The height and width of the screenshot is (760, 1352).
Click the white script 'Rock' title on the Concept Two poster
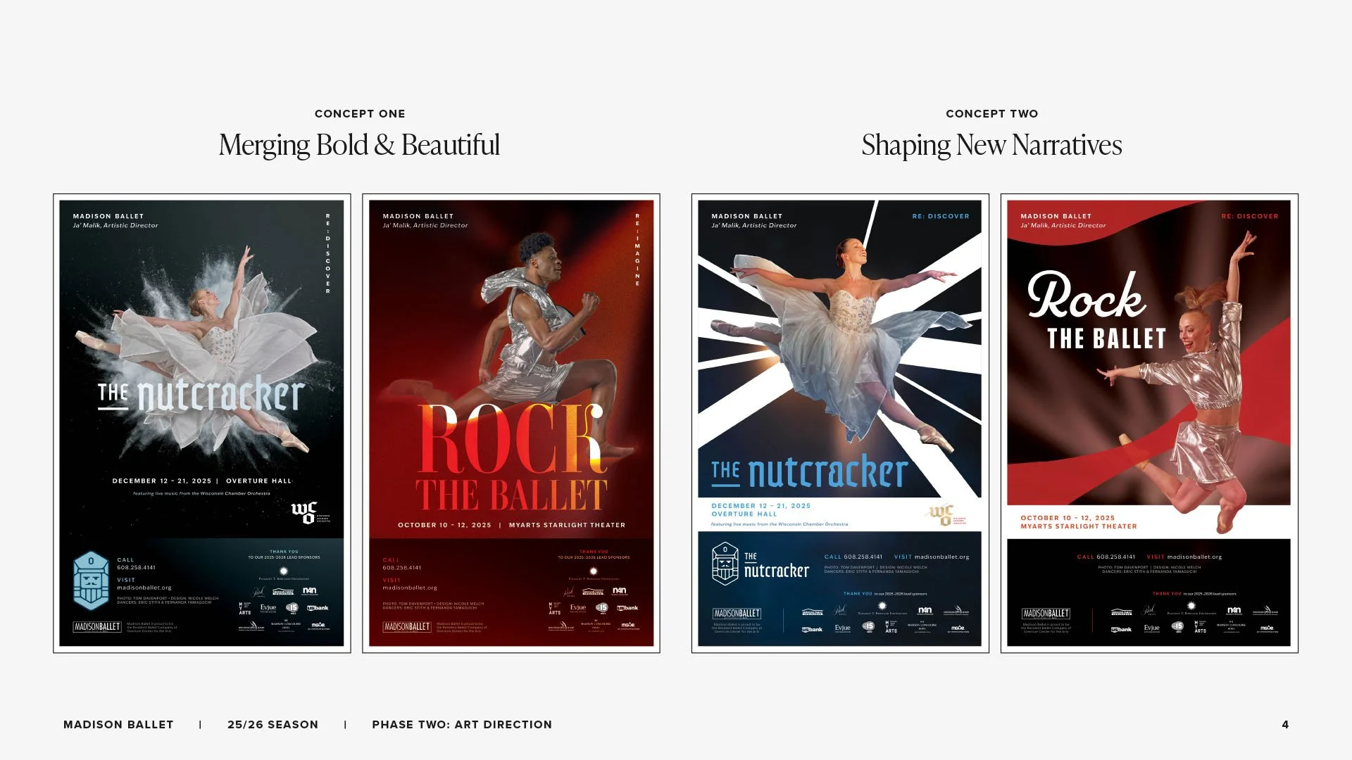[x=1086, y=296]
